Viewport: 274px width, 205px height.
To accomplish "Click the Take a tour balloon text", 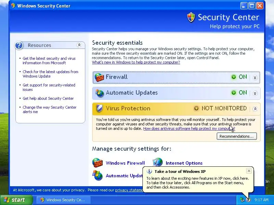I will point(198,183).
